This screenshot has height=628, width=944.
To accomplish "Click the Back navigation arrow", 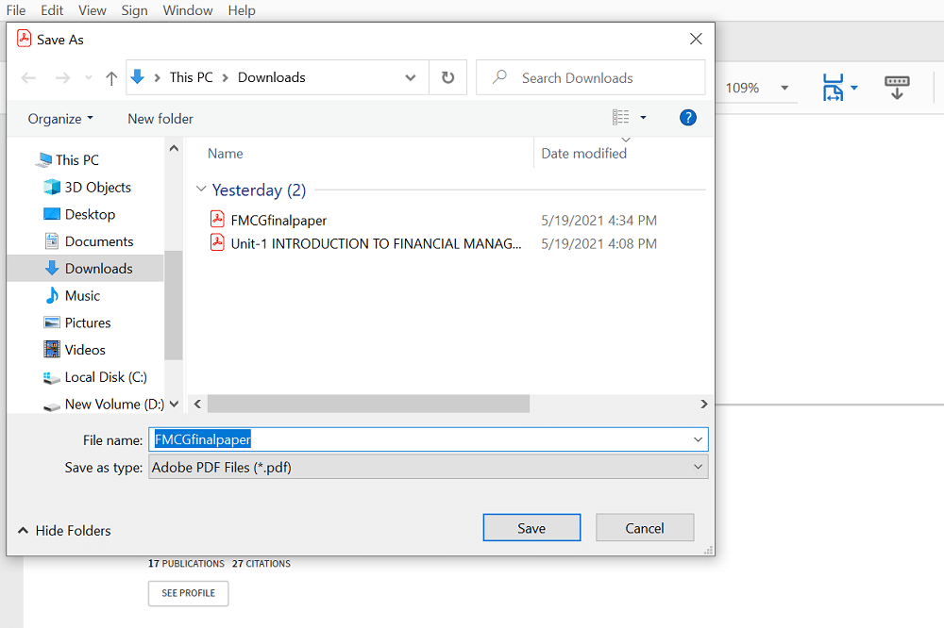I will (28, 77).
